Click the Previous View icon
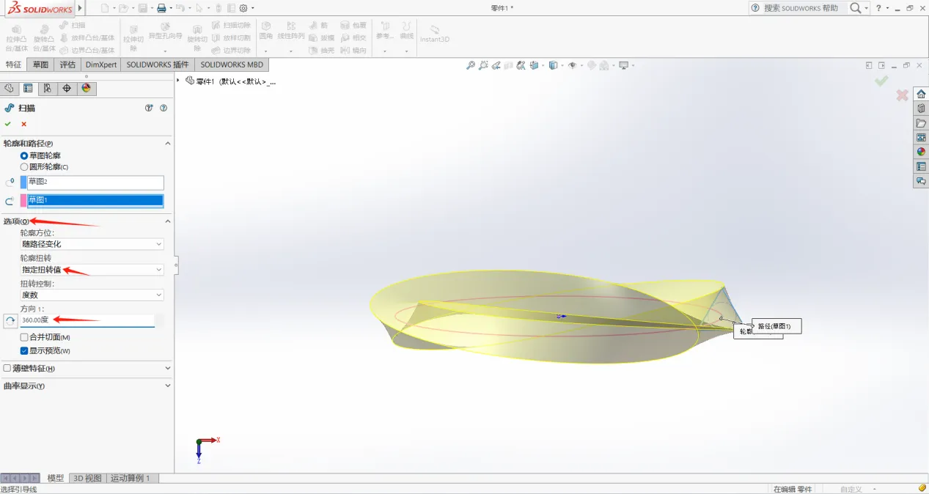 pos(496,65)
